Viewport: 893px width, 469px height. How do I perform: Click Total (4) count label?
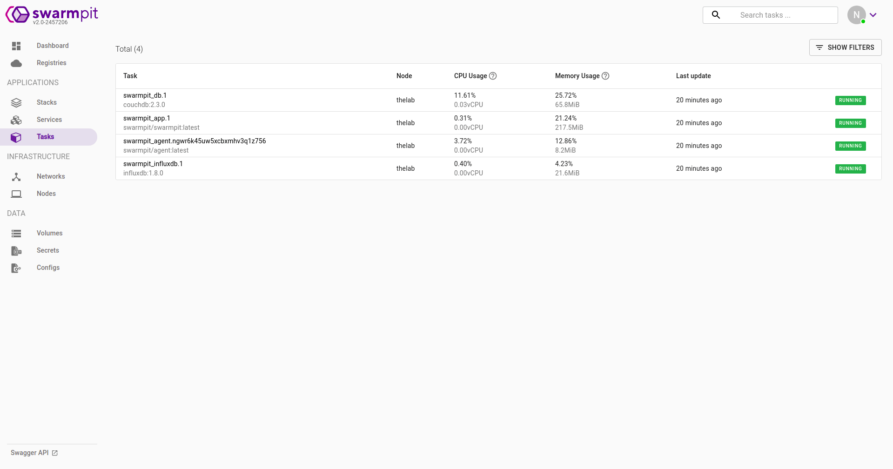[129, 49]
